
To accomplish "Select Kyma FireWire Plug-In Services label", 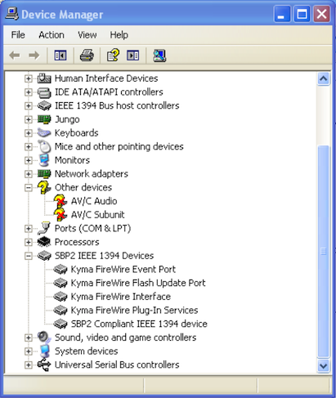I will point(134,310).
